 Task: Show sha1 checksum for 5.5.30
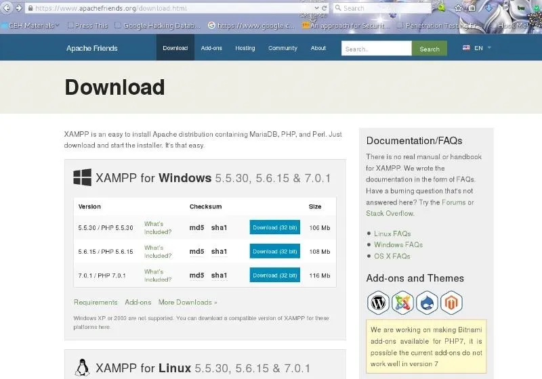click(219, 228)
